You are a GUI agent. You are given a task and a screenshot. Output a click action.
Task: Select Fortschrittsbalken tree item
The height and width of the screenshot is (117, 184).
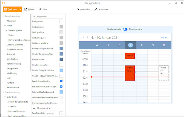(15, 50)
